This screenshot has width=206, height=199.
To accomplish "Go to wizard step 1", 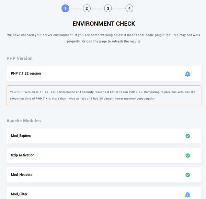I will click(65, 8).
